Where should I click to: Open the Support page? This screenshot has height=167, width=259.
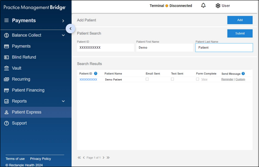[19, 123]
